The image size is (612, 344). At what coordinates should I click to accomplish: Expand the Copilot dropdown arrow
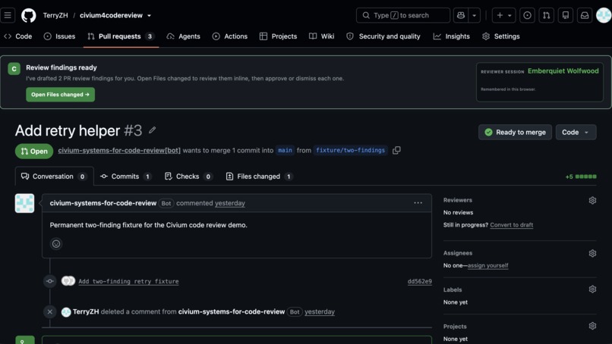click(475, 15)
